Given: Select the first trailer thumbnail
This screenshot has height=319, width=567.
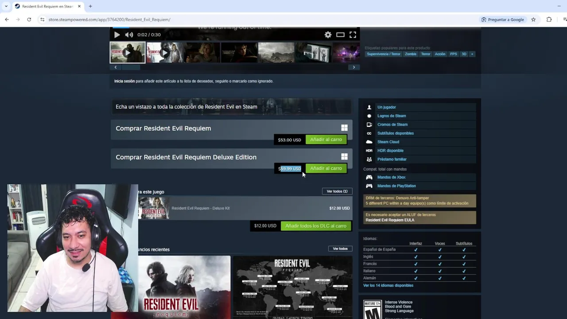Looking at the screenshot, I should 128,53.
